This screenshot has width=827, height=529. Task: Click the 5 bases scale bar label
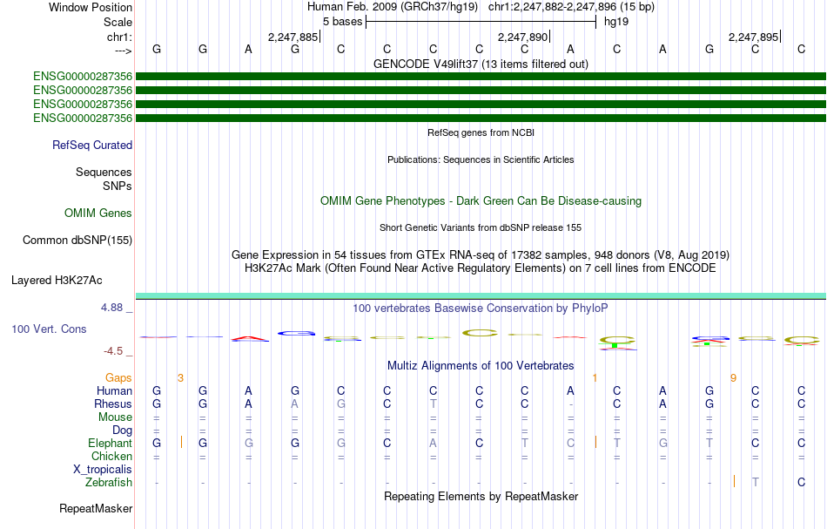click(342, 22)
